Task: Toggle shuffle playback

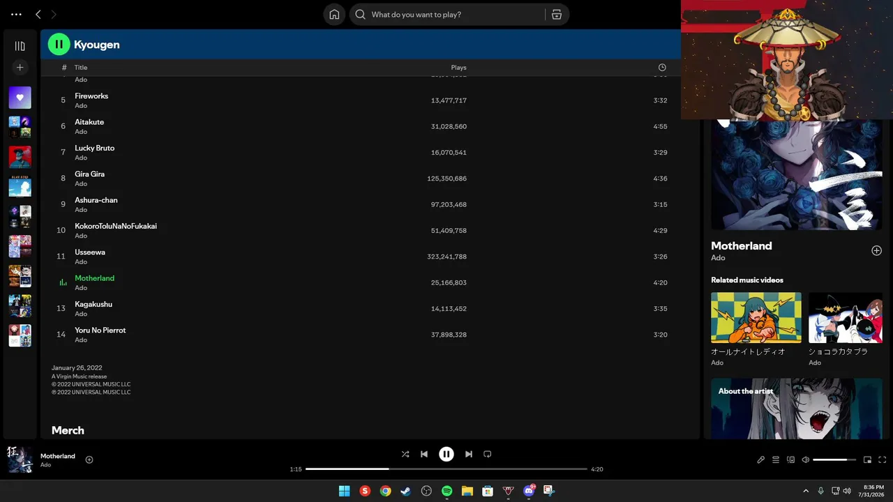Action: click(x=405, y=454)
